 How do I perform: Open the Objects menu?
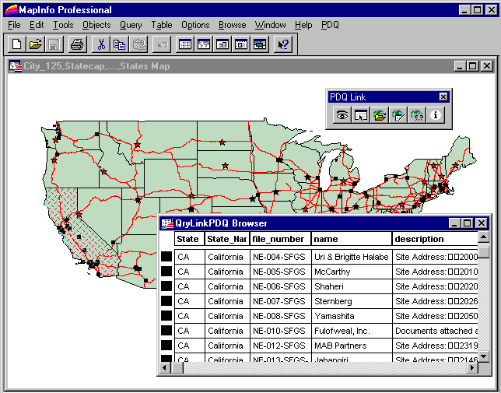tap(96, 25)
